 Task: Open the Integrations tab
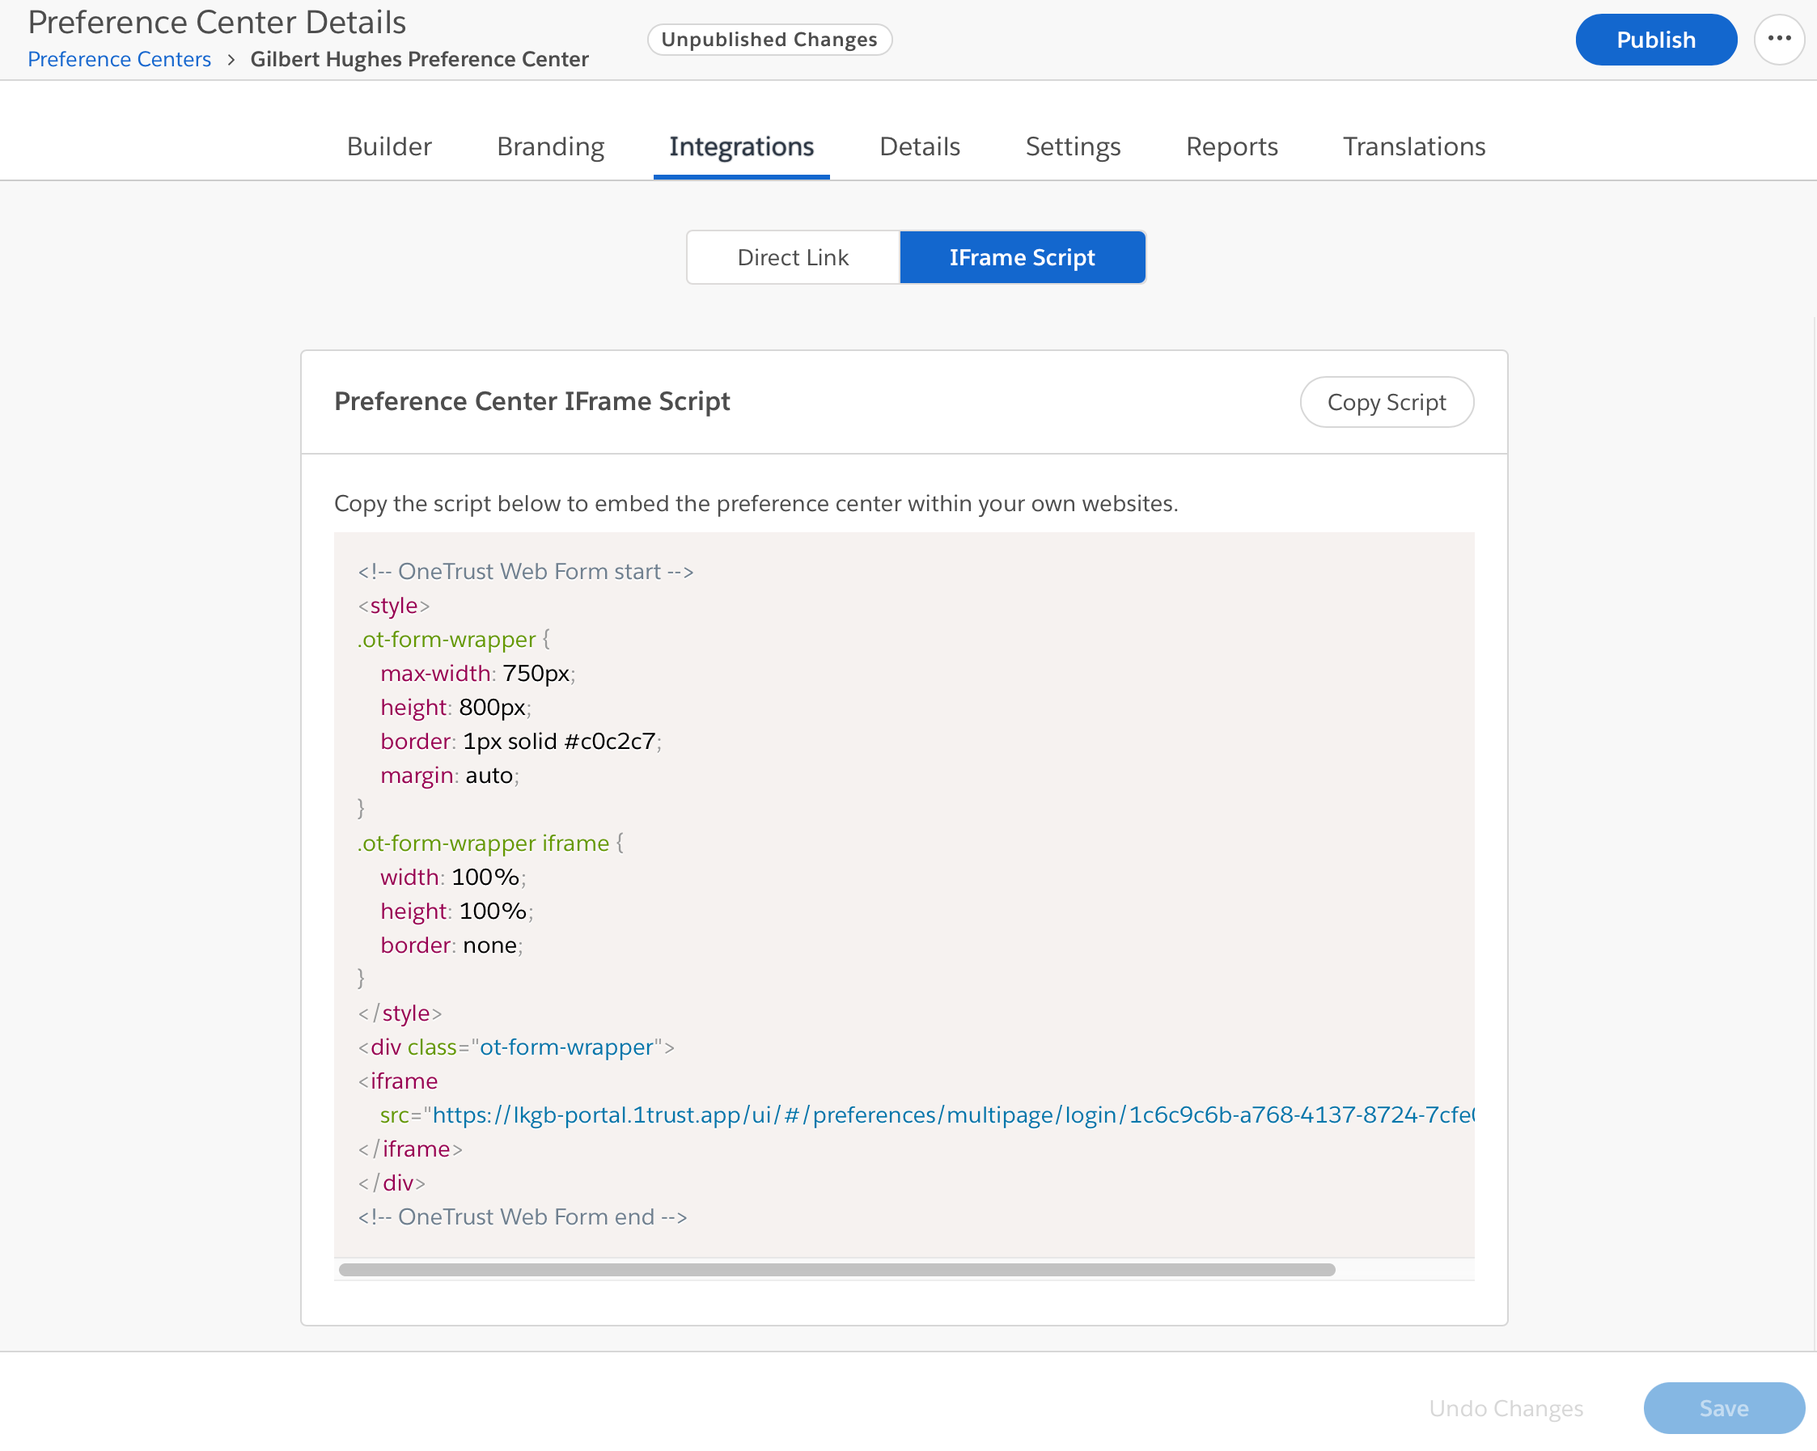[741, 146]
